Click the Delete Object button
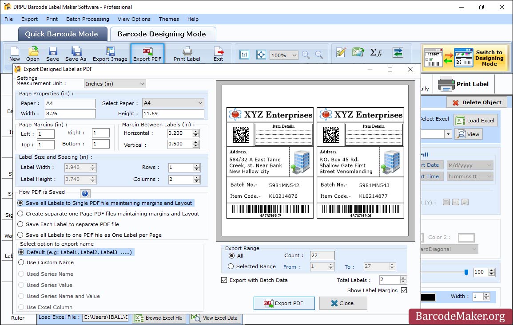This screenshot has height=325, width=513. point(477,102)
